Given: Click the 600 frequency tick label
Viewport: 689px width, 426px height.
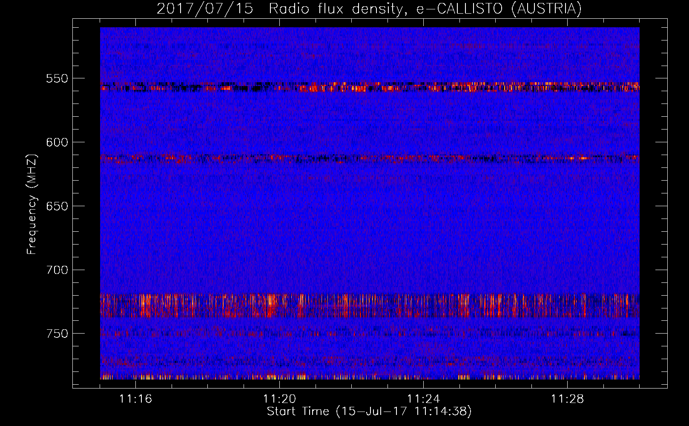Looking at the screenshot, I should (x=57, y=142).
